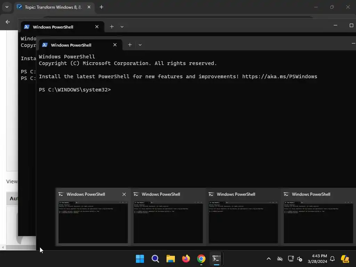Open the OneDrive tray icon
The image size is (356, 267).
click(280, 259)
